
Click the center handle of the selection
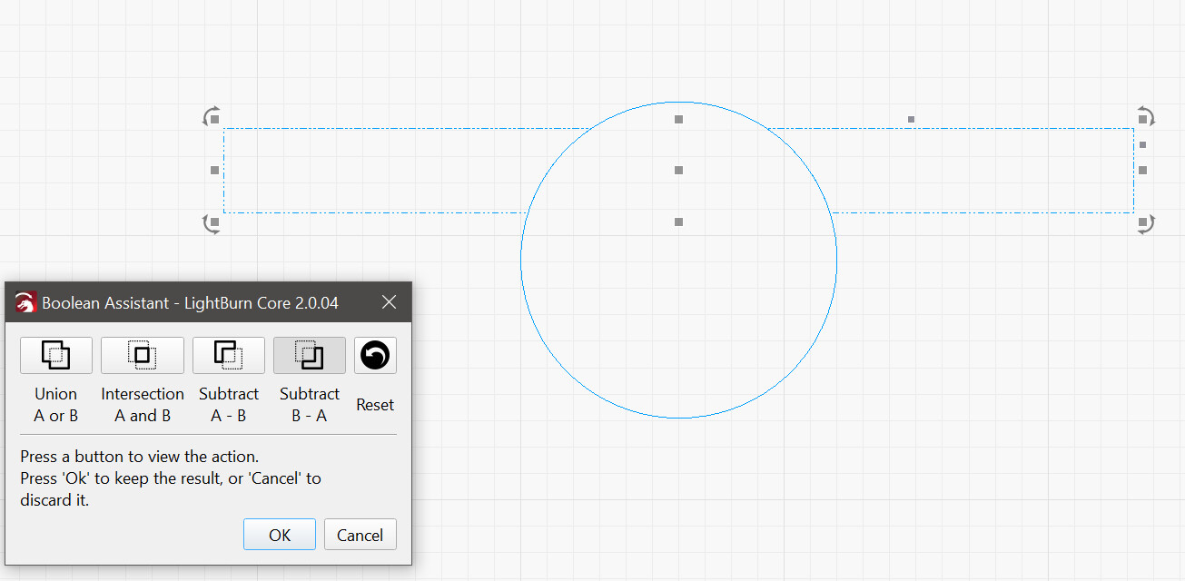coord(678,170)
